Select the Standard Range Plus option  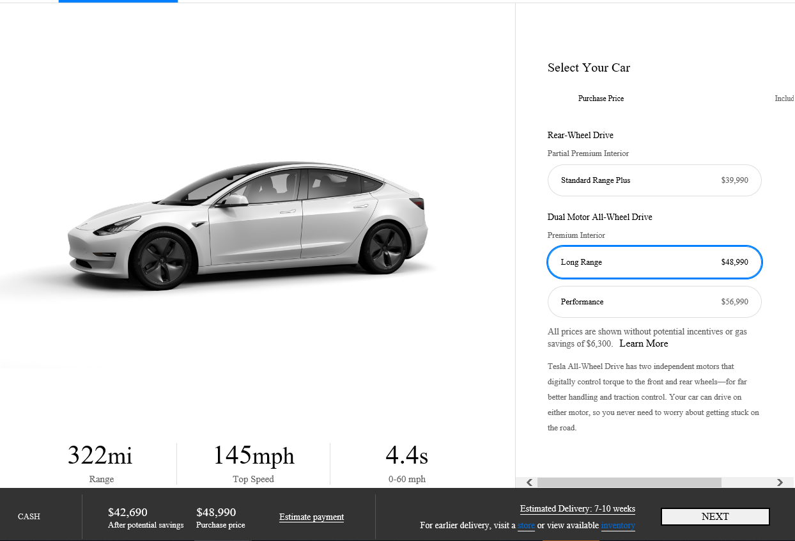(654, 180)
